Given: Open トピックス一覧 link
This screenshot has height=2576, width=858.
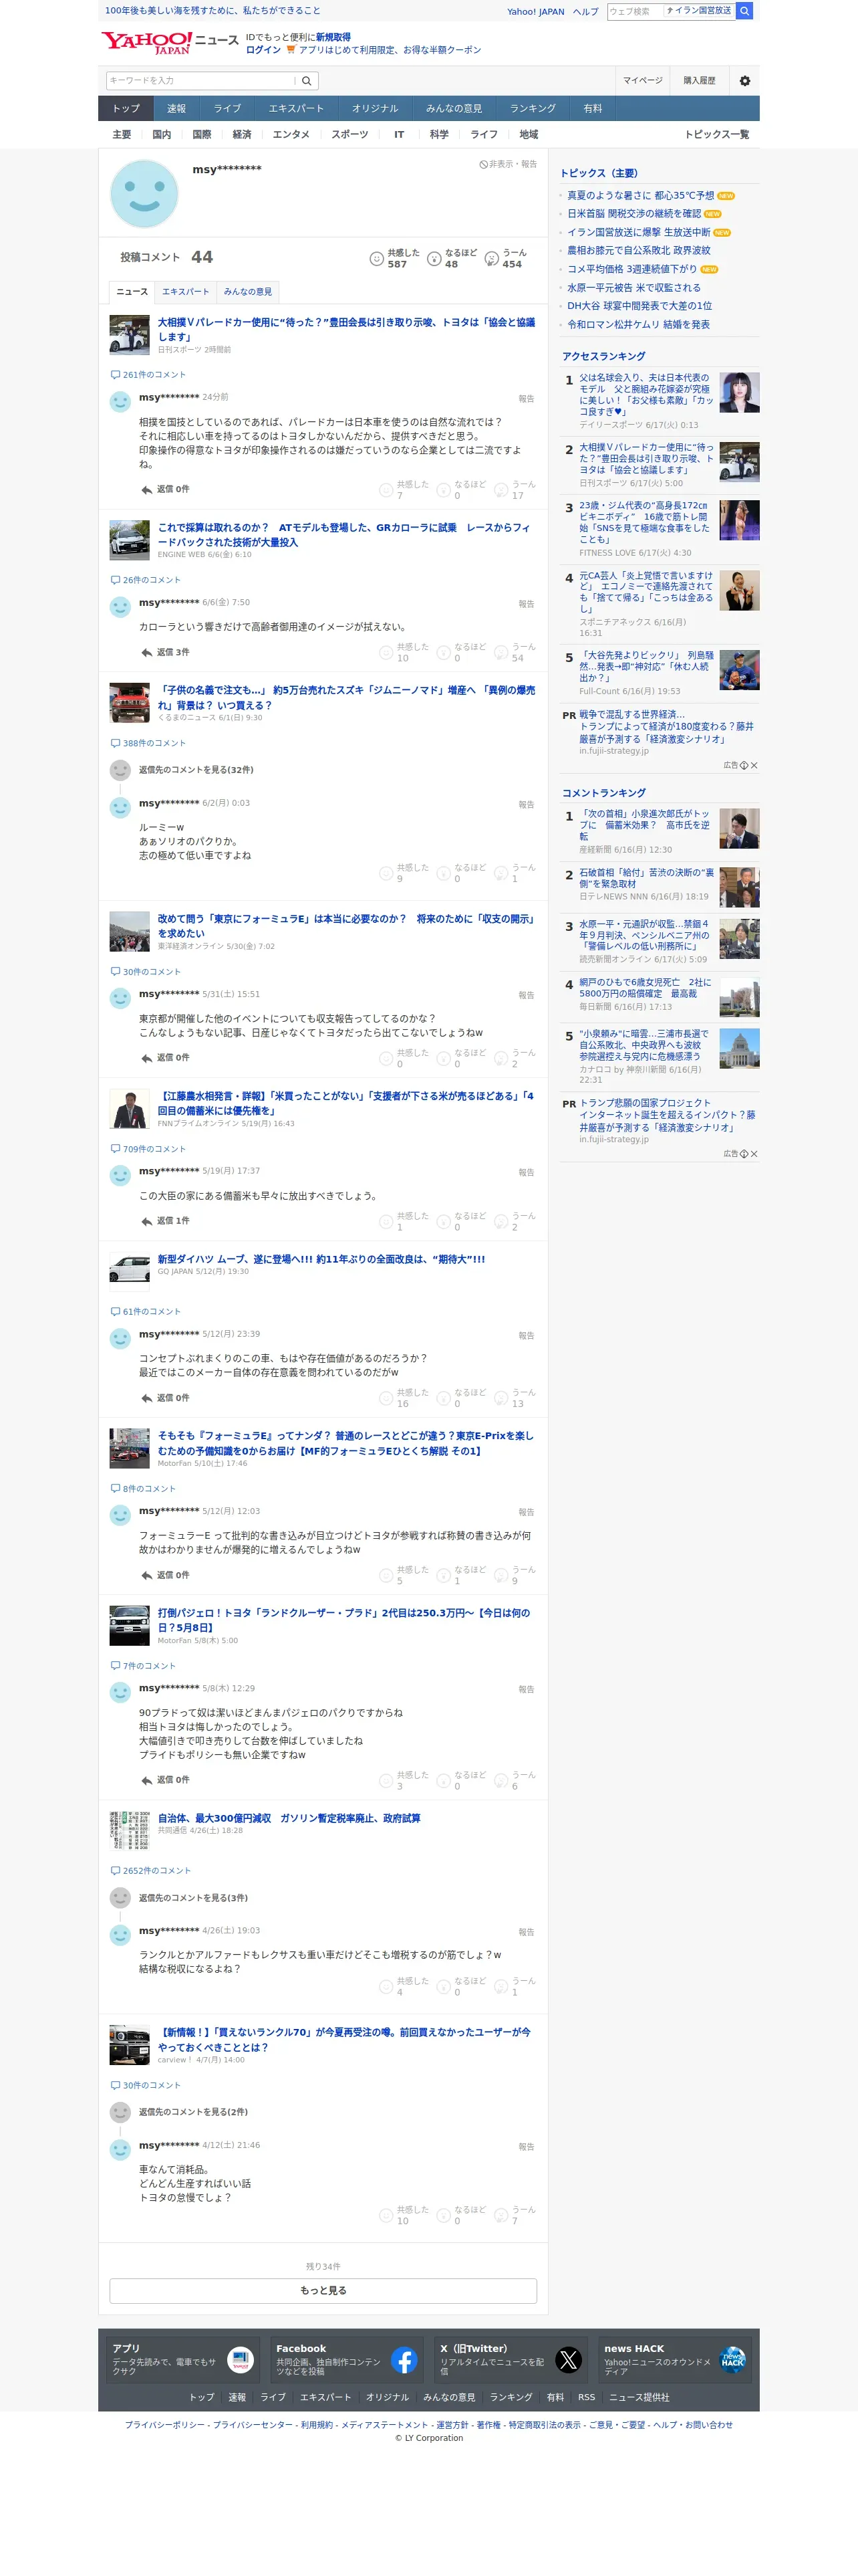Looking at the screenshot, I should click(716, 135).
